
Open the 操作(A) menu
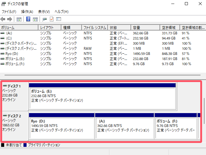tap(27, 12)
